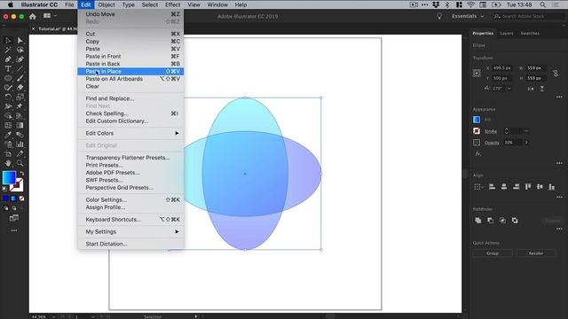This screenshot has width=568, height=319.
Task: Adjust stroke weight stepper
Action: (507, 131)
